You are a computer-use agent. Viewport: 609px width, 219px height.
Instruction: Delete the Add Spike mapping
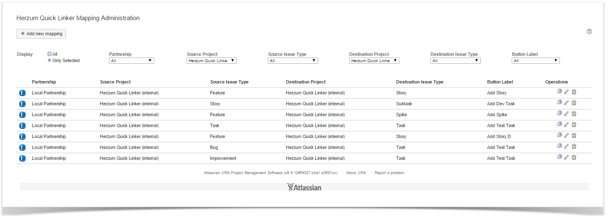pos(574,114)
